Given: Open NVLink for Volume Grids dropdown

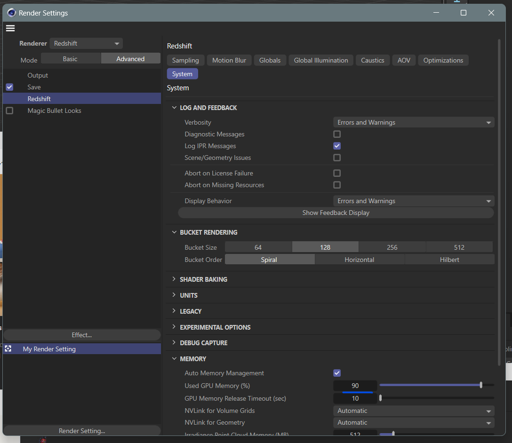Looking at the screenshot, I should click(x=414, y=411).
